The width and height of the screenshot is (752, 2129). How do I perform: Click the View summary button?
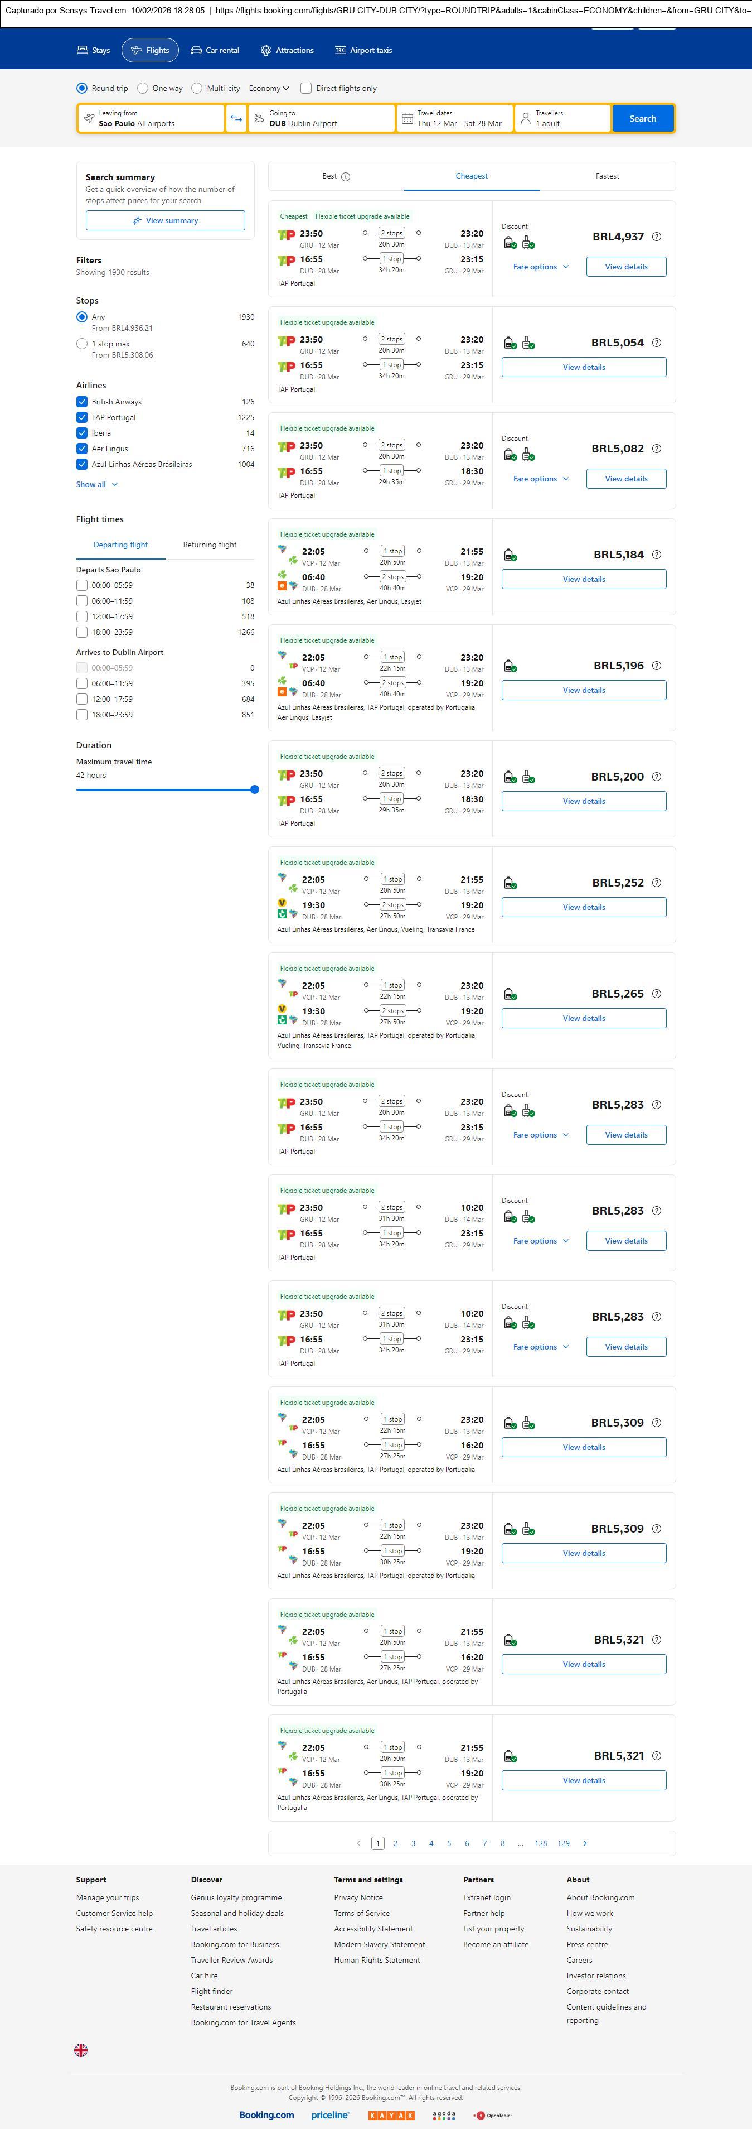[x=165, y=221]
